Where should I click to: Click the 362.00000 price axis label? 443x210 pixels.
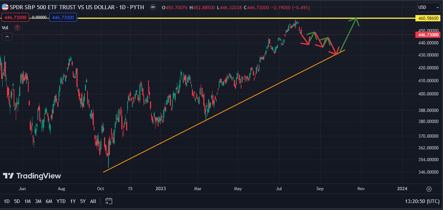[429, 148]
